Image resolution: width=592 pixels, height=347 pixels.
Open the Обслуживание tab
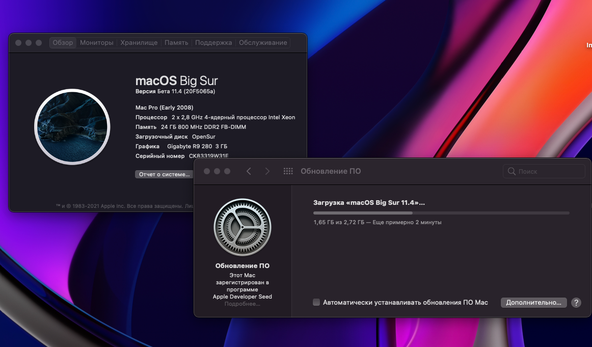(x=263, y=43)
